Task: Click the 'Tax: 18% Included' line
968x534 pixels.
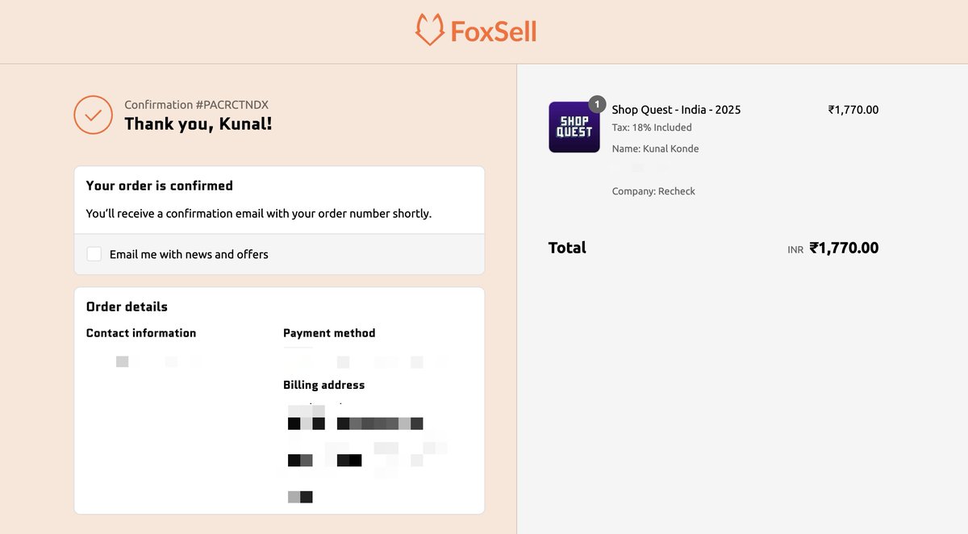Action: pos(652,127)
